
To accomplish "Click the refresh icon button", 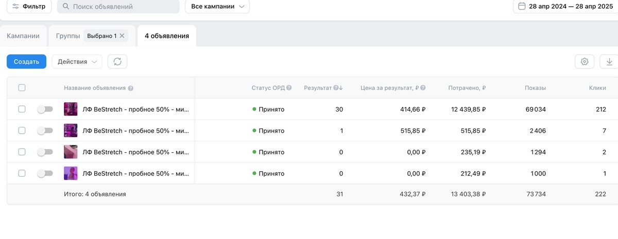I will coord(117,62).
